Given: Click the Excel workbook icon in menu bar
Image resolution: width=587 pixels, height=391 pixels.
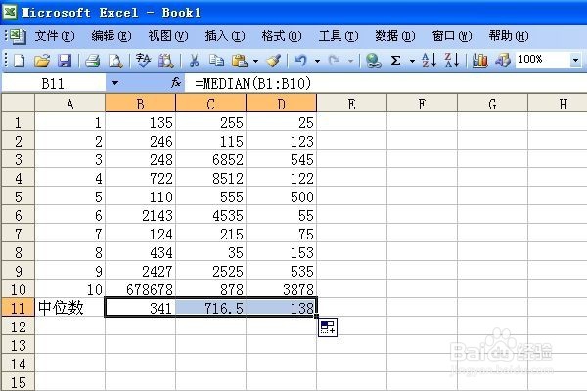Looking at the screenshot, I should 17,36.
